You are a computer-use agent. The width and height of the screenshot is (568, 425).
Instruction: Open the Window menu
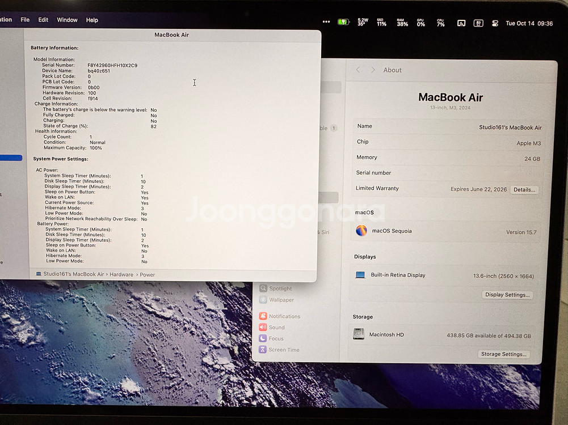pyautogui.click(x=67, y=20)
